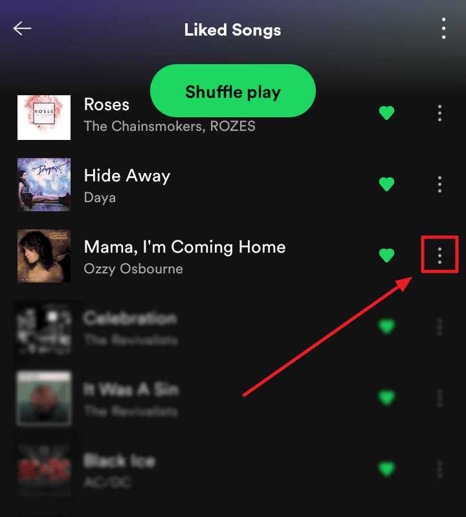Screen dimensions: 466x517
Task: Tap the Ozzy Osbourne album cover
Action: coord(44,255)
